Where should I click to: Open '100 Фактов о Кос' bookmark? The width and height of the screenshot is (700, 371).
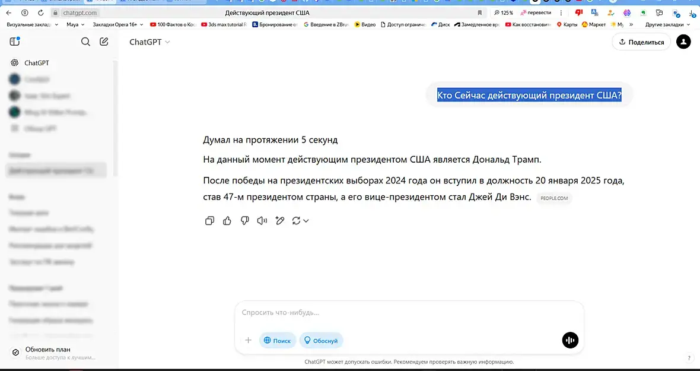(x=173, y=24)
